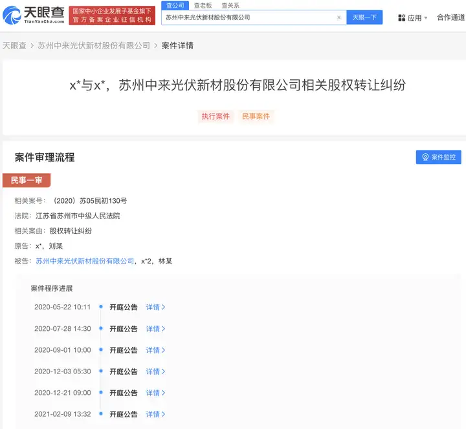Click the breadcrumb arrow after 天眼查

point(32,46)
